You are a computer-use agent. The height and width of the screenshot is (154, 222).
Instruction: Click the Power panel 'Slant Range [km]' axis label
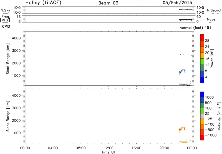click(x=8, y=59)
